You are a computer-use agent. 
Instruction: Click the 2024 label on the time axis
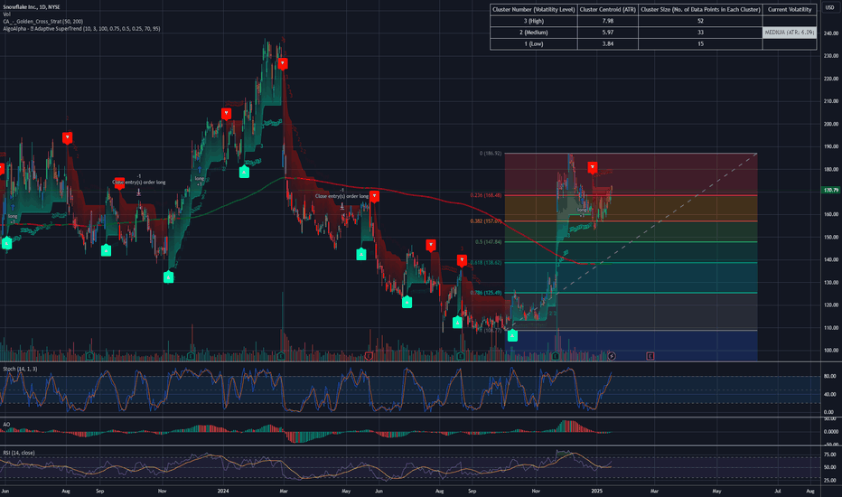223,491
